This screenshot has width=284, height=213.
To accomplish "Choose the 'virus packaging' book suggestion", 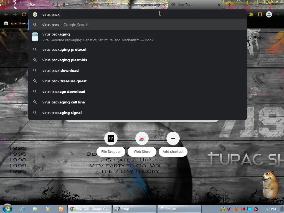I will 138,37.
